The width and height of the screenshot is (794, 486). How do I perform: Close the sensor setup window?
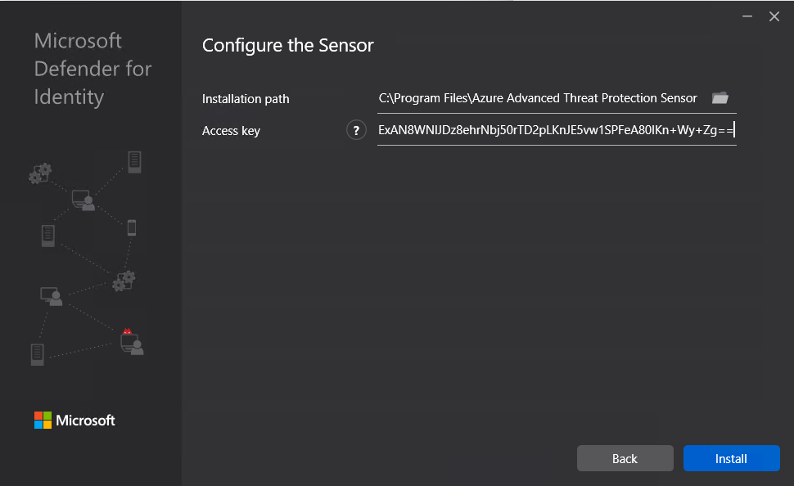pyautogui.click(x=774, y=16)
